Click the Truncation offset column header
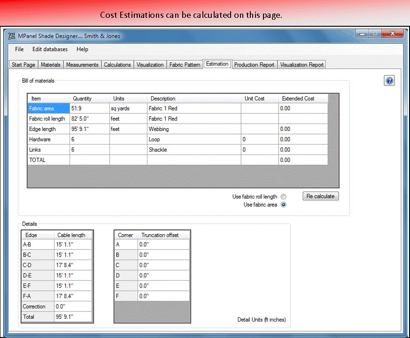 click(x=163, y=235)
